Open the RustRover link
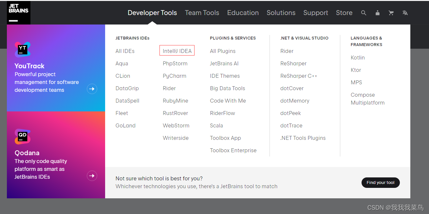Screen dimensions: 429x214 (x=176, y=113)
